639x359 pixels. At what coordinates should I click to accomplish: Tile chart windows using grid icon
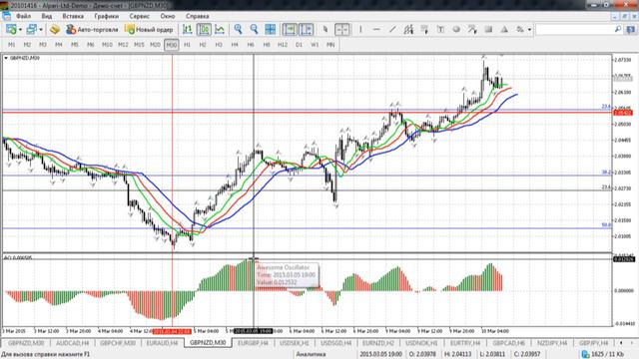pos(270,29)
